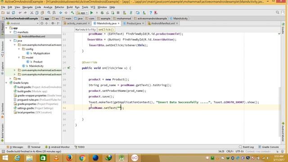Viewport: 288px width, 162px height.
Task: Open Firefox from the taskbar
Action: [x=69, y=158]
